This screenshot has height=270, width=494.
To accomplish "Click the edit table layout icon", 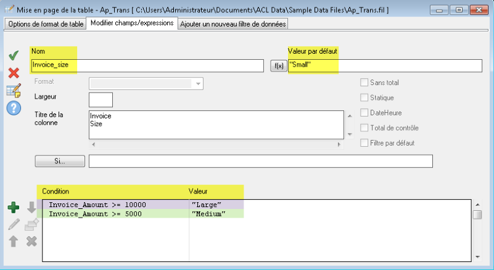I will (14, 91).
